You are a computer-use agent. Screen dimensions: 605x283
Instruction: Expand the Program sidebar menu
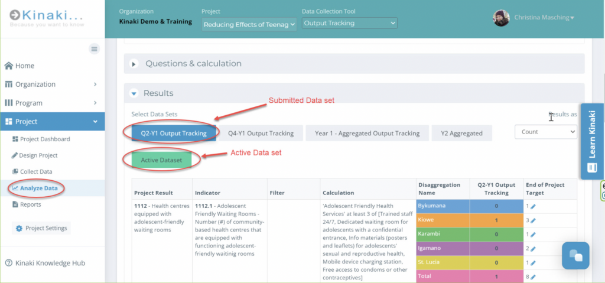tap(53, 103)
